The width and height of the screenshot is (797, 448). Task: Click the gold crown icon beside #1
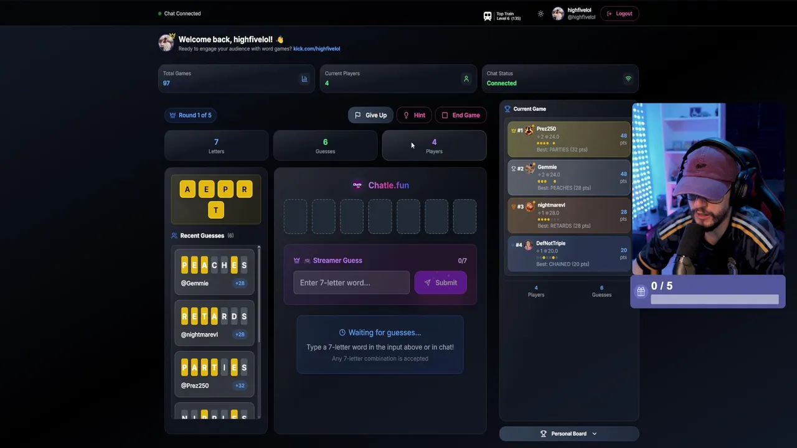tap(514, 131)
